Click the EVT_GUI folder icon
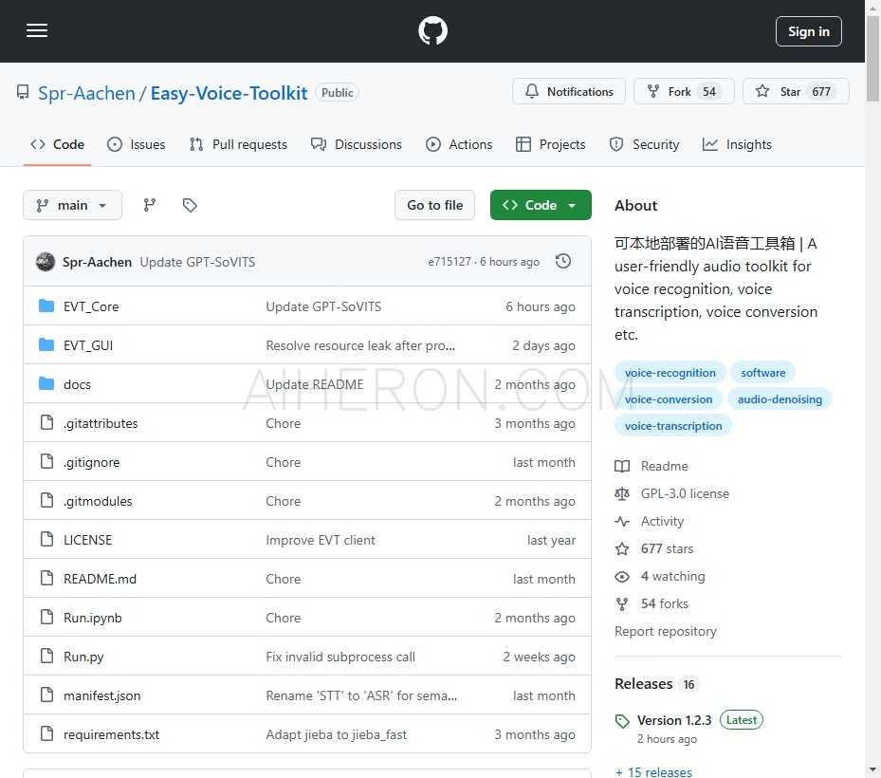The width and height of the screenshot is (881, 778). pos(46,344)
